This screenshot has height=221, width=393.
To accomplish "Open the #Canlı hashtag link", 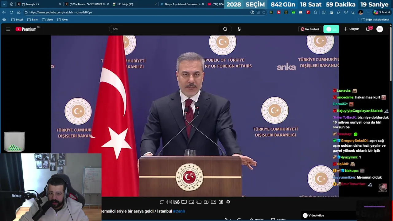I will (x=179, y=211).
